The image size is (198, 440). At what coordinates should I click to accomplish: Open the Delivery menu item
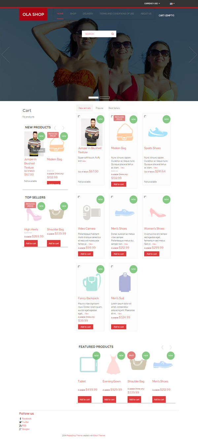(88, 14)
